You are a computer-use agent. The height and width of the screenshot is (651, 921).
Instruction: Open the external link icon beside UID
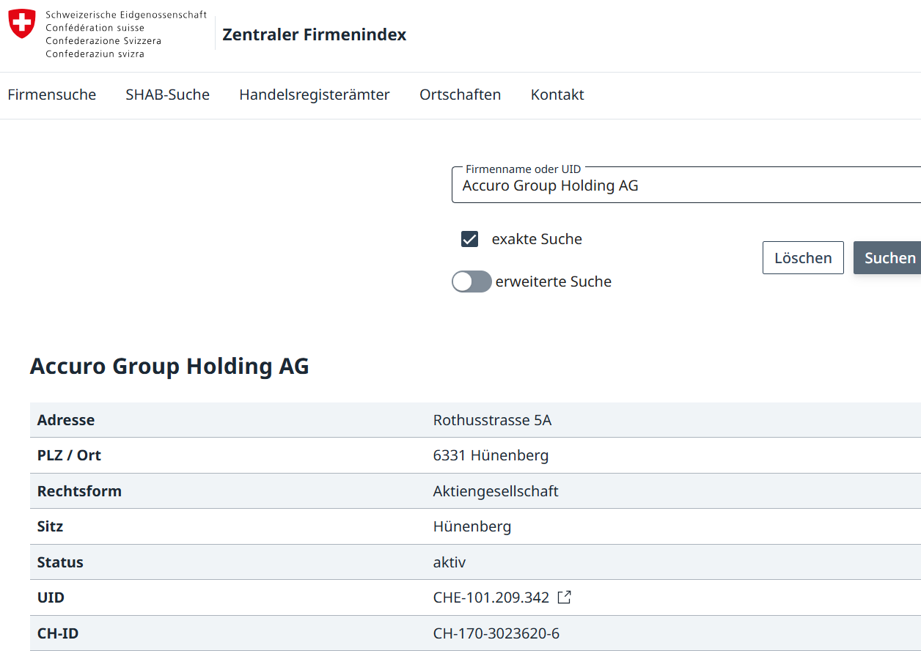coord(564,597)
